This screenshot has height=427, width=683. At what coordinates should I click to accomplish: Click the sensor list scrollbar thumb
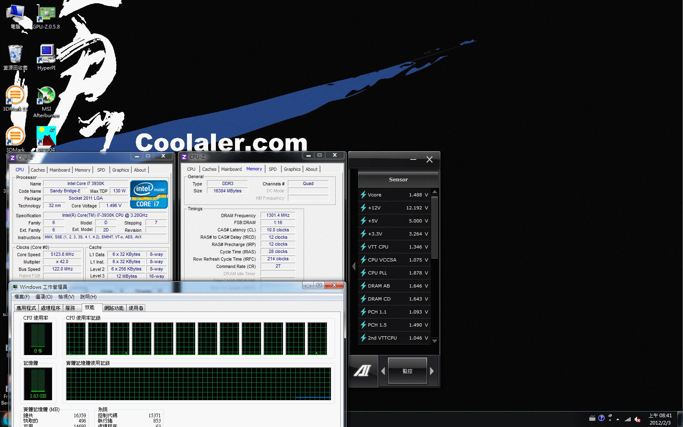(x=435, y=228)
